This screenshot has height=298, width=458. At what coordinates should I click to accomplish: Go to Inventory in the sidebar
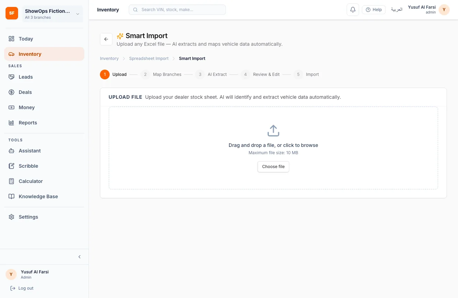44,54
